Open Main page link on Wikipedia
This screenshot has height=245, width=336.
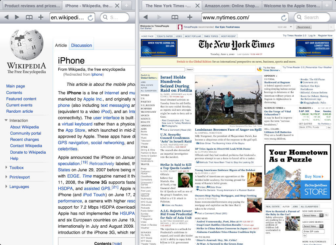[15, 86]
